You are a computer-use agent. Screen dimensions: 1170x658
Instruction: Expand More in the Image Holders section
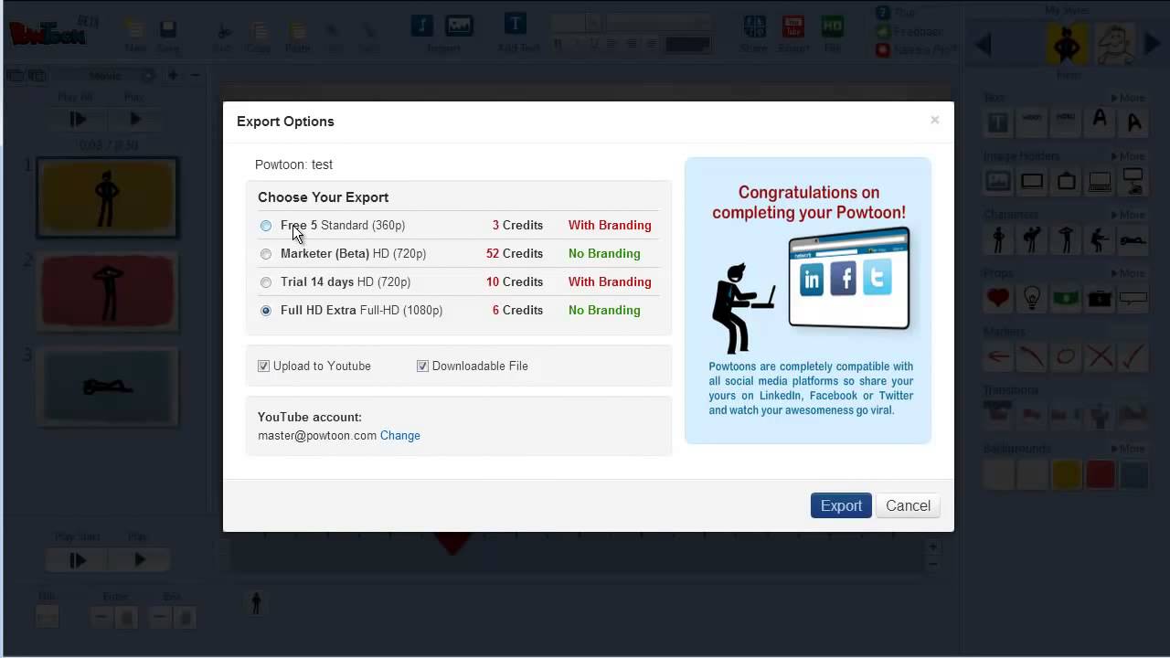[x=1128, y=156]
